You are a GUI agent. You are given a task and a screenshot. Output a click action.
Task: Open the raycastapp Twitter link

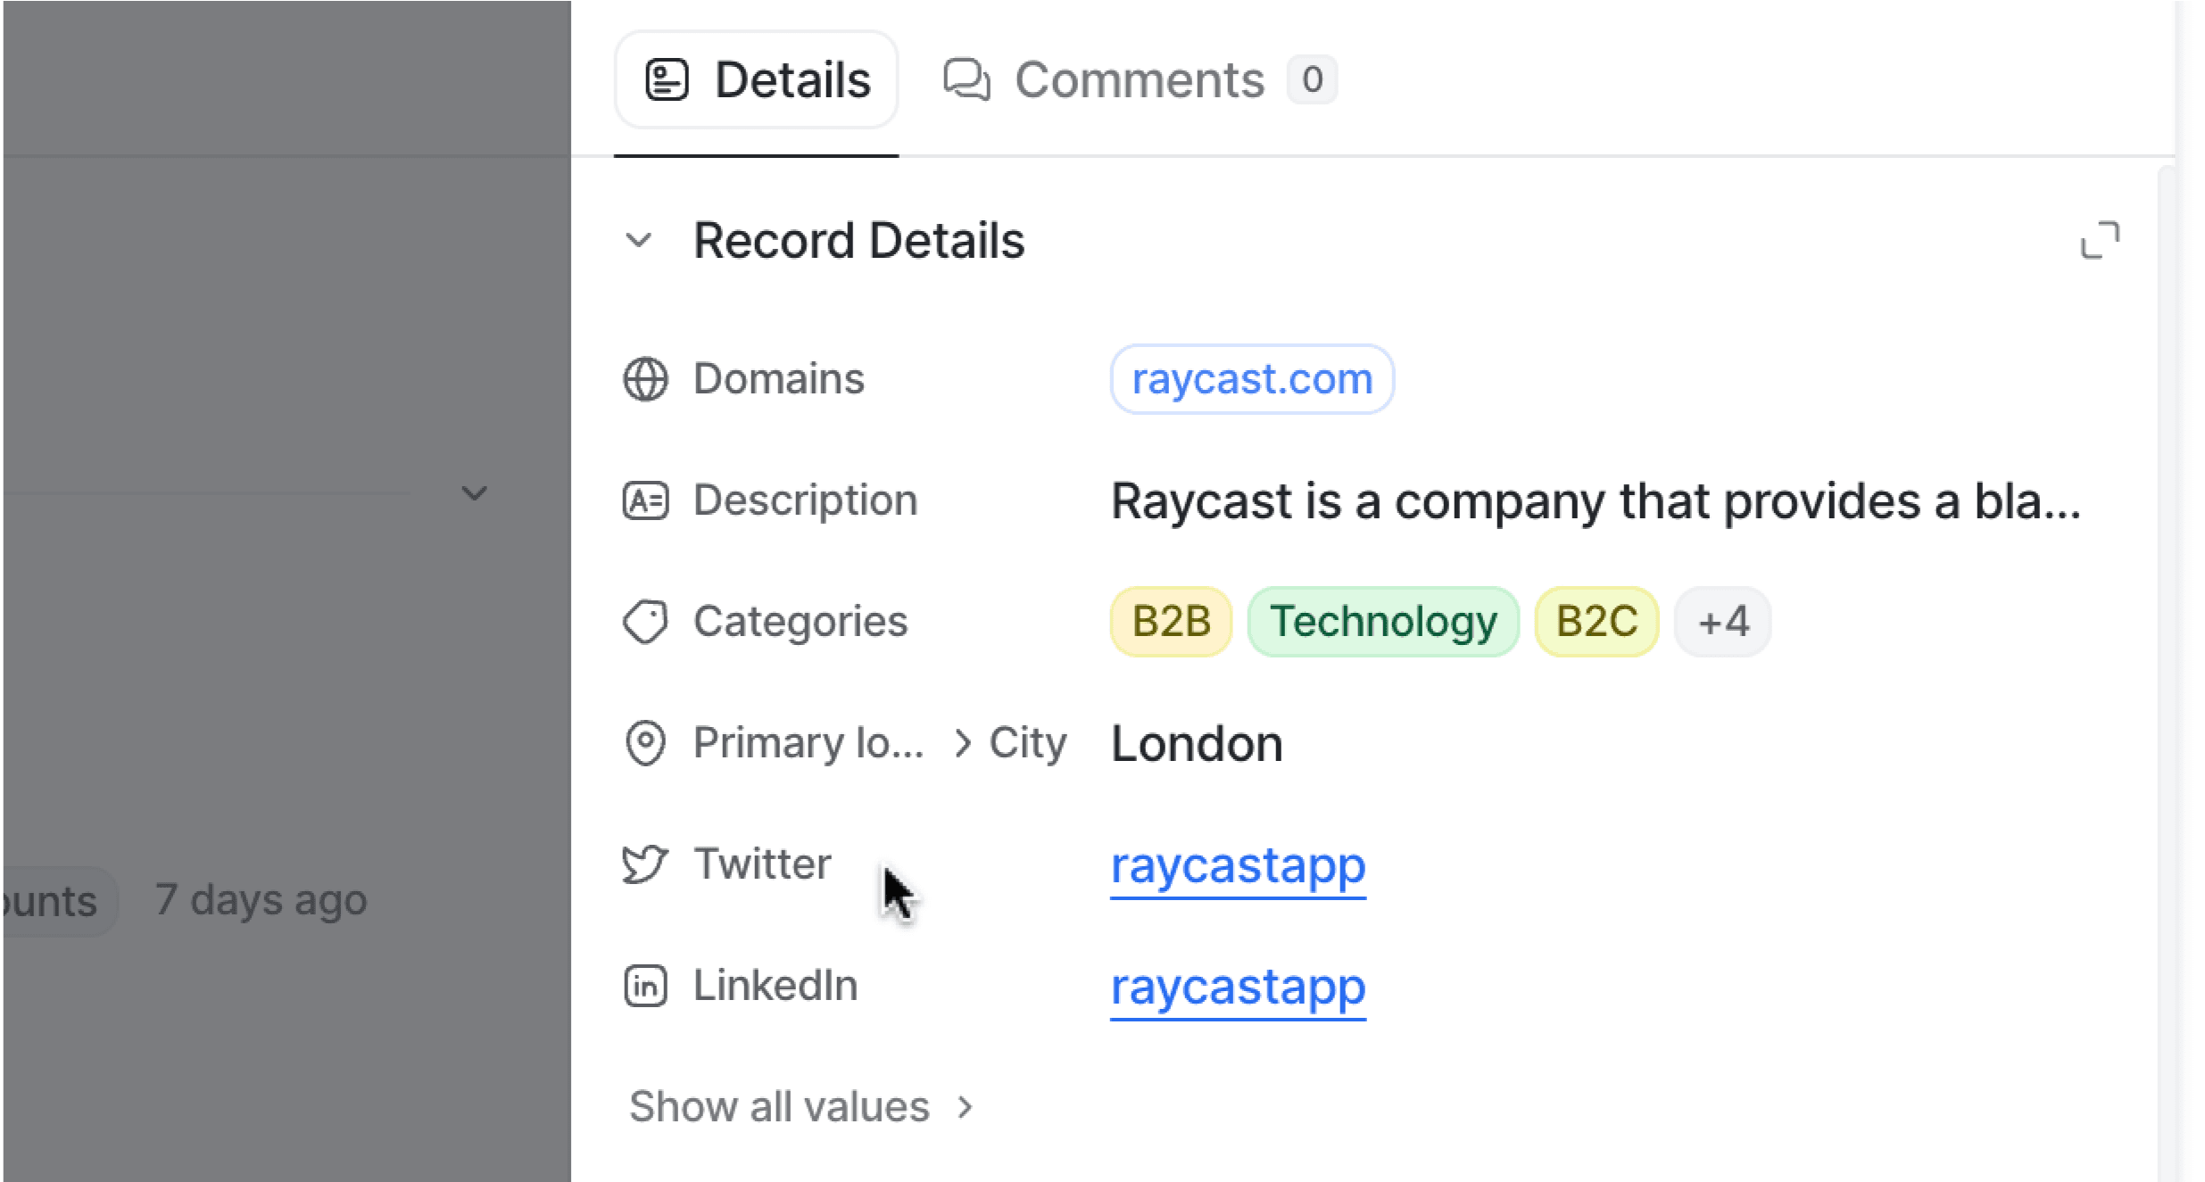[x=1238, y=864]
